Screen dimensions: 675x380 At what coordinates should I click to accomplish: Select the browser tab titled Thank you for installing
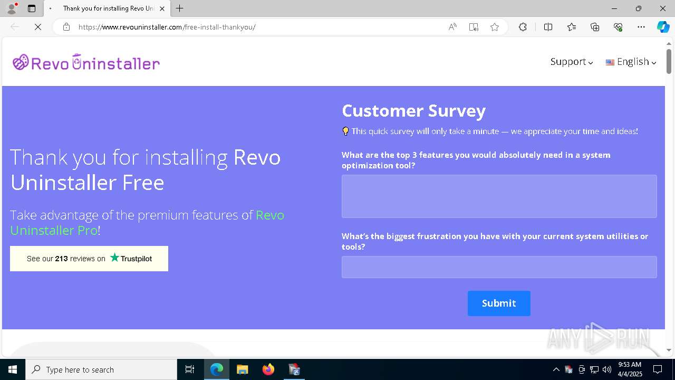(x=107, y=8)
